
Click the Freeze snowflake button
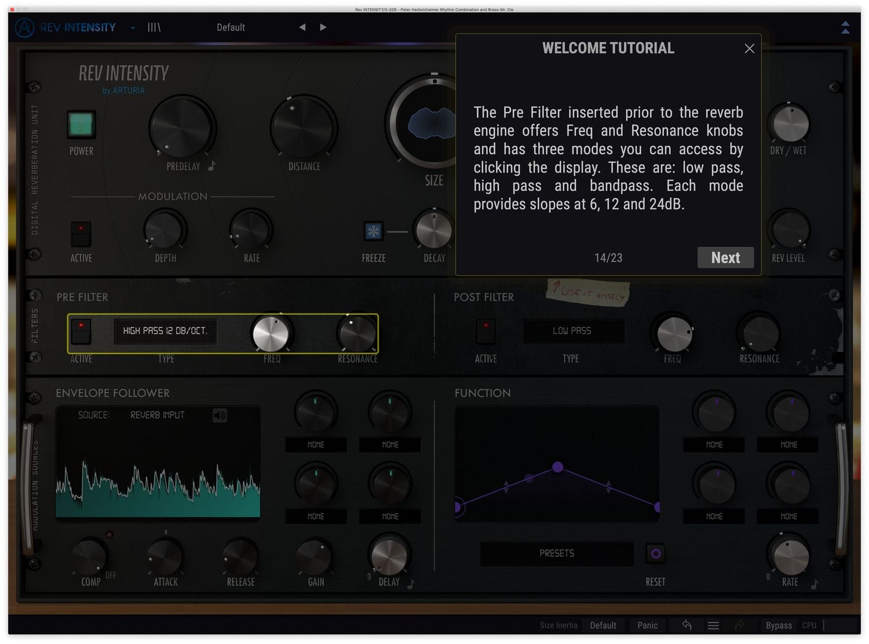pos(374,231)
